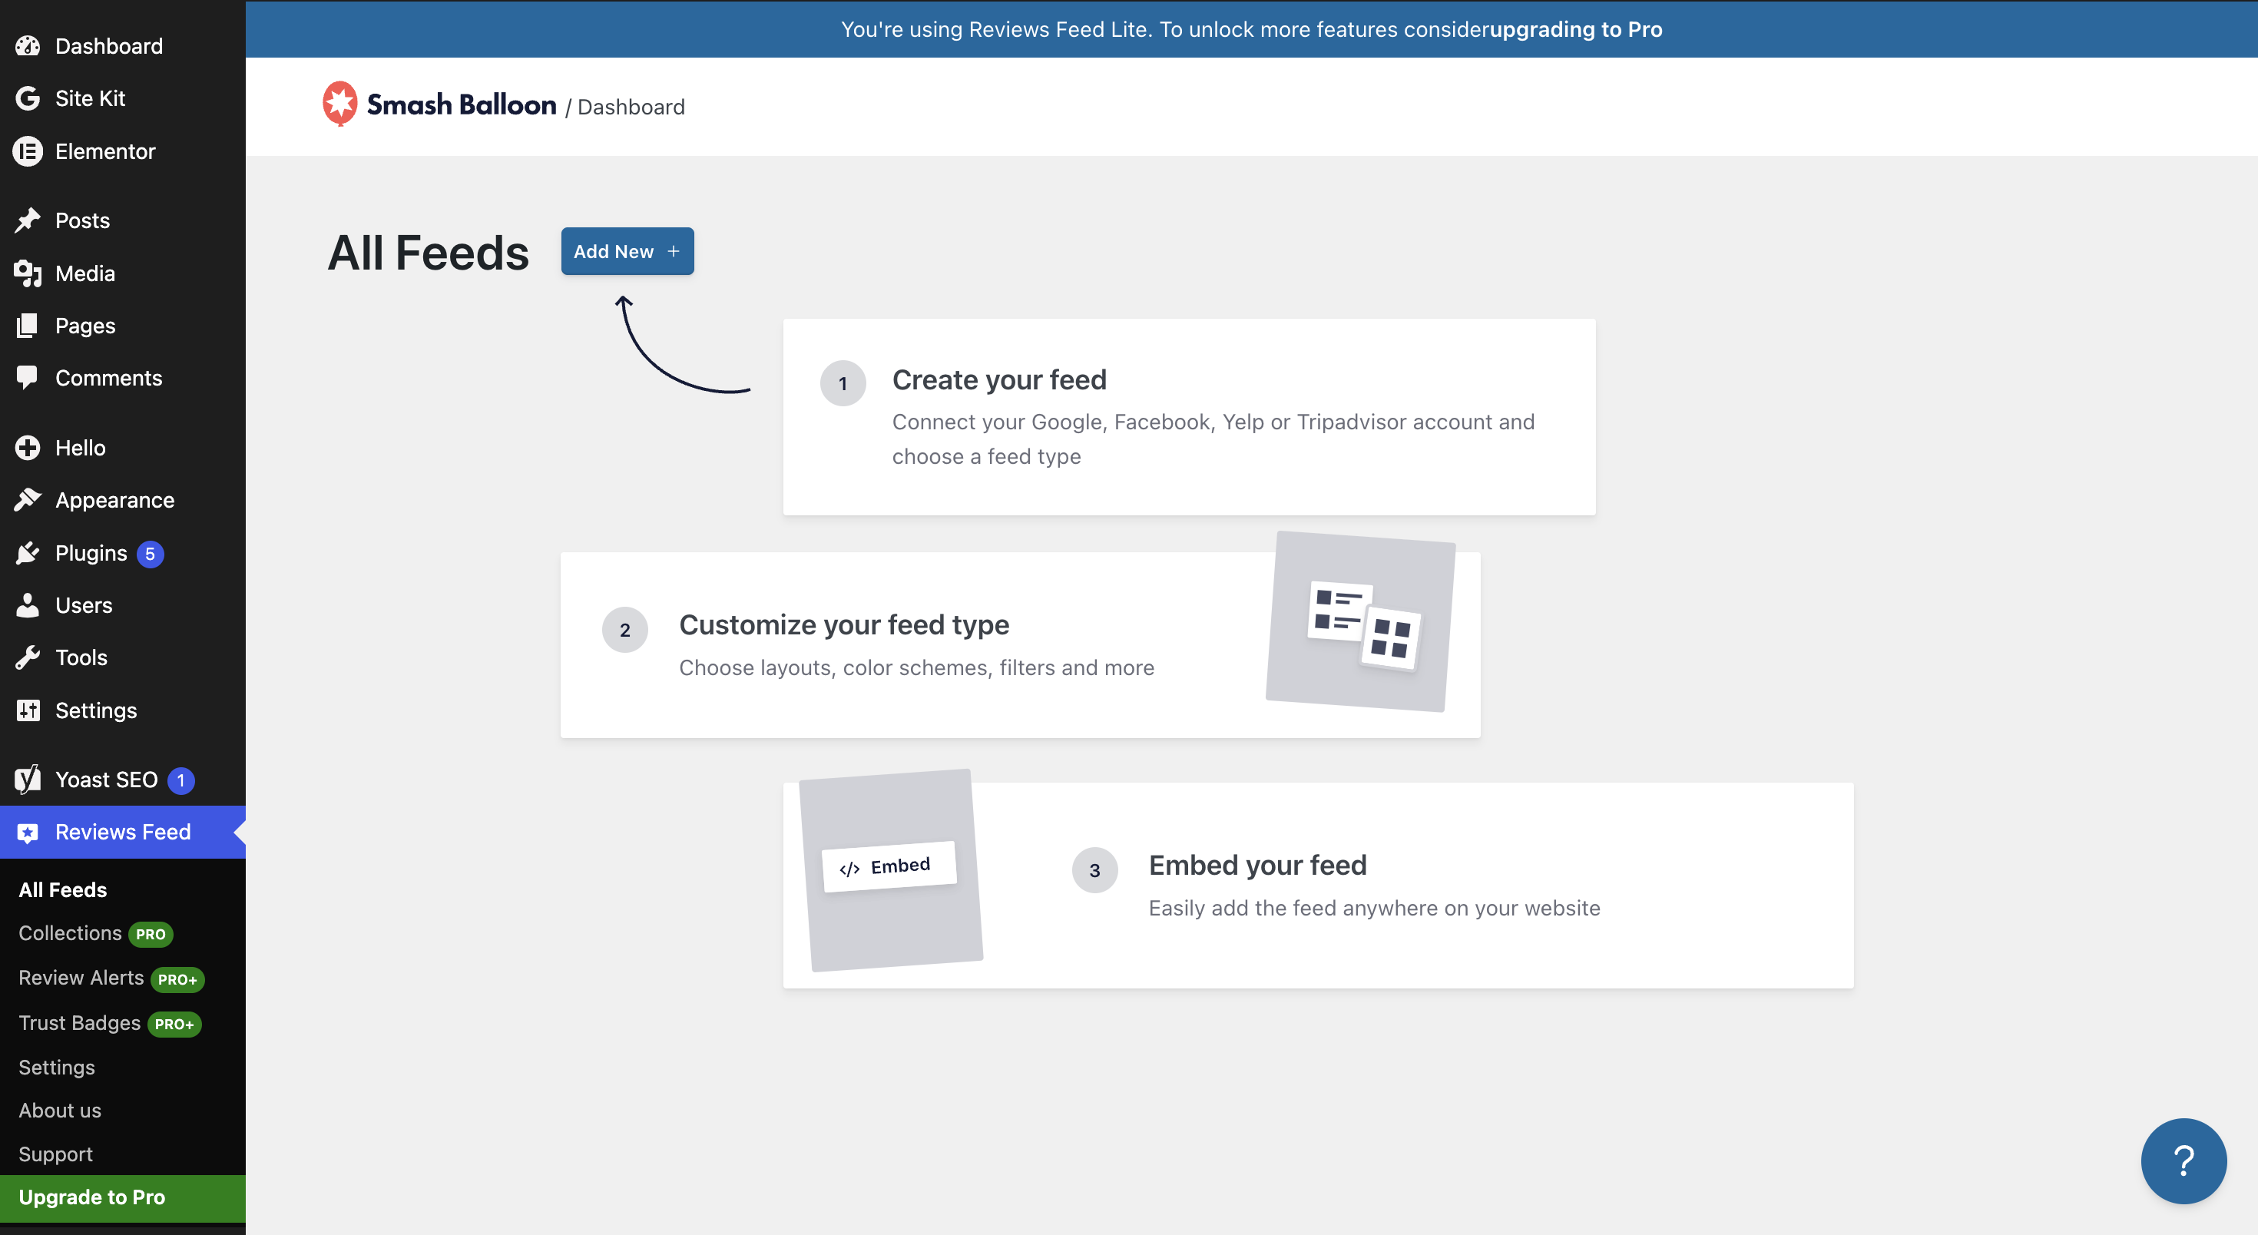This screenshot has height=1235, width=2258.
Task: Click the Settings sliders icon in sidebar
Action: [28, 710]
